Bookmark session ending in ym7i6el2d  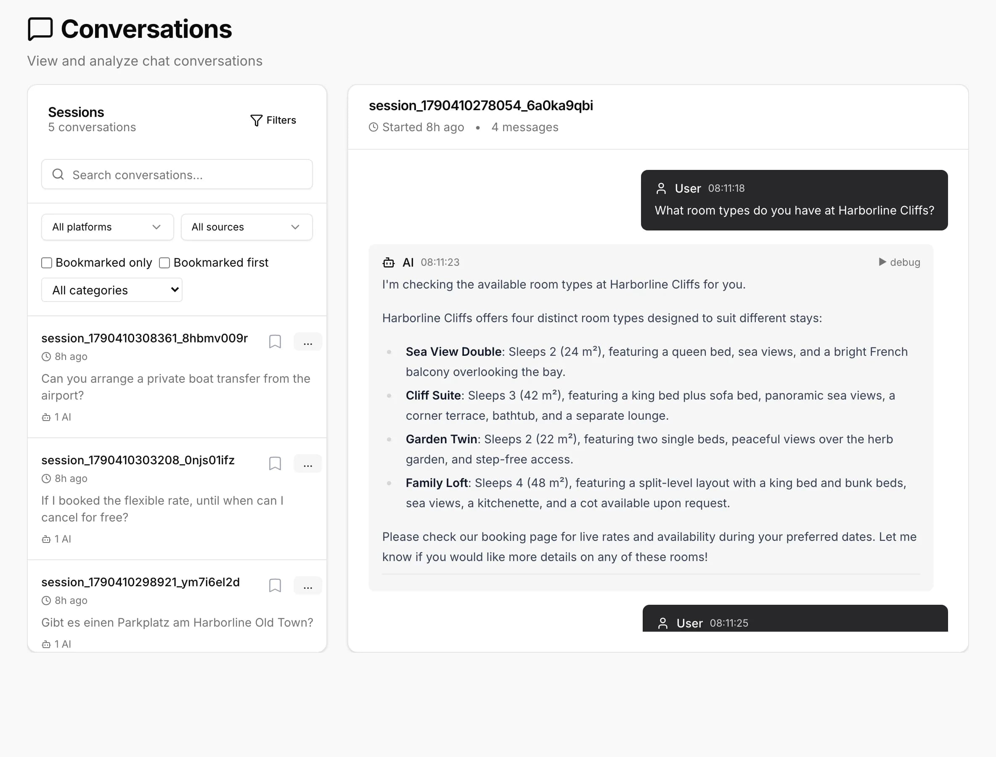(275, 586)
